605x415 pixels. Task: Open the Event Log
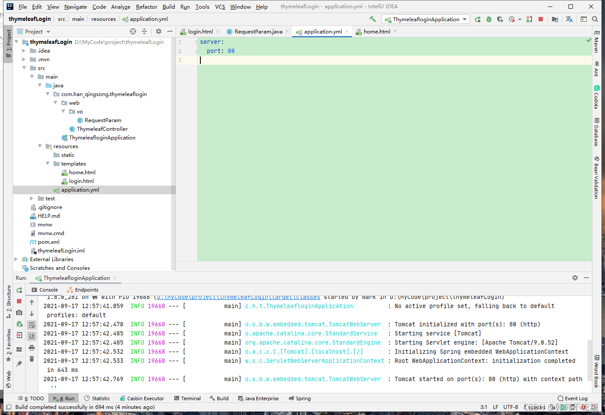point(572,398)
